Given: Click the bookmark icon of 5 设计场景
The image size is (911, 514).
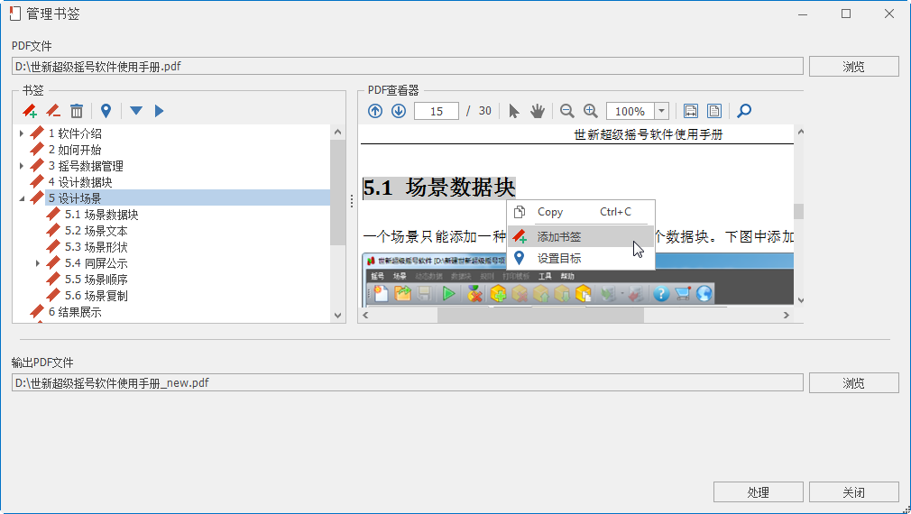Looking at the screenshot, I should coord(37,198).
